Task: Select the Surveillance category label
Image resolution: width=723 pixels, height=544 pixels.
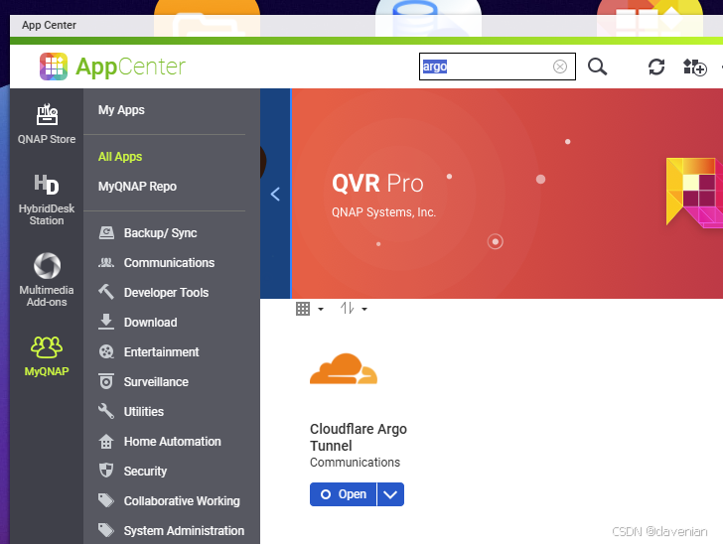Action: tap(156, 382)
